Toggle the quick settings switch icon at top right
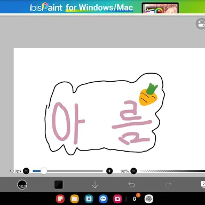This screenshot has height=205, width=205. [201, 23]
